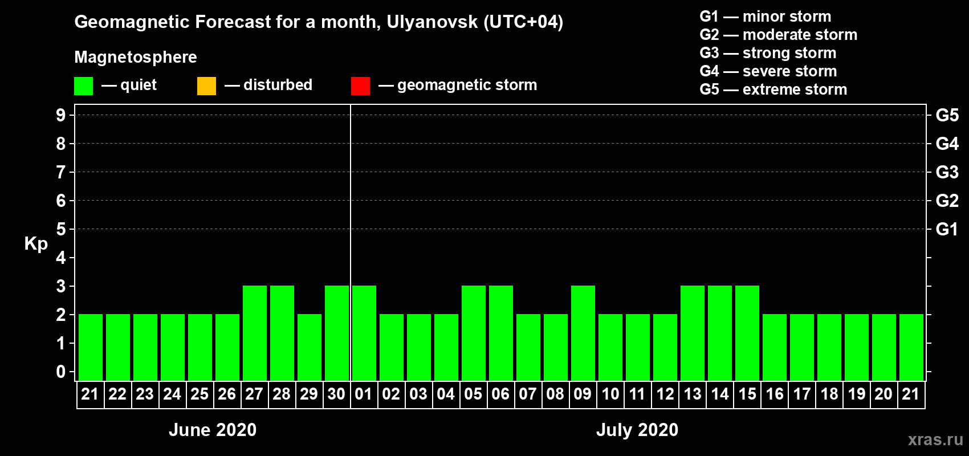Click the Kp axis label
Screen dimensions: 969x456
pos(36,244)
